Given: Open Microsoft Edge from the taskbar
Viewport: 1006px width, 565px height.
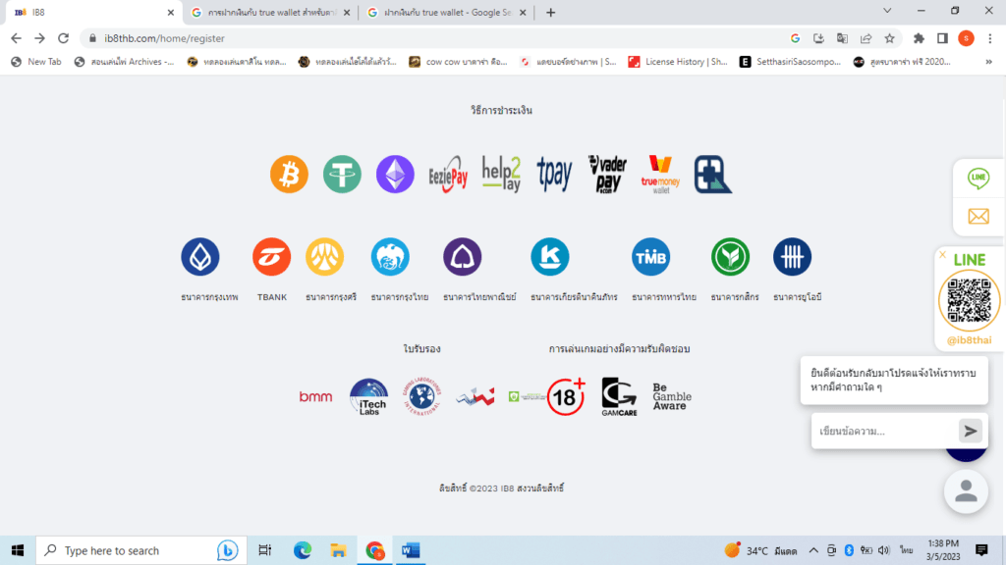Looking at the screenshot, I should (303, 550).
